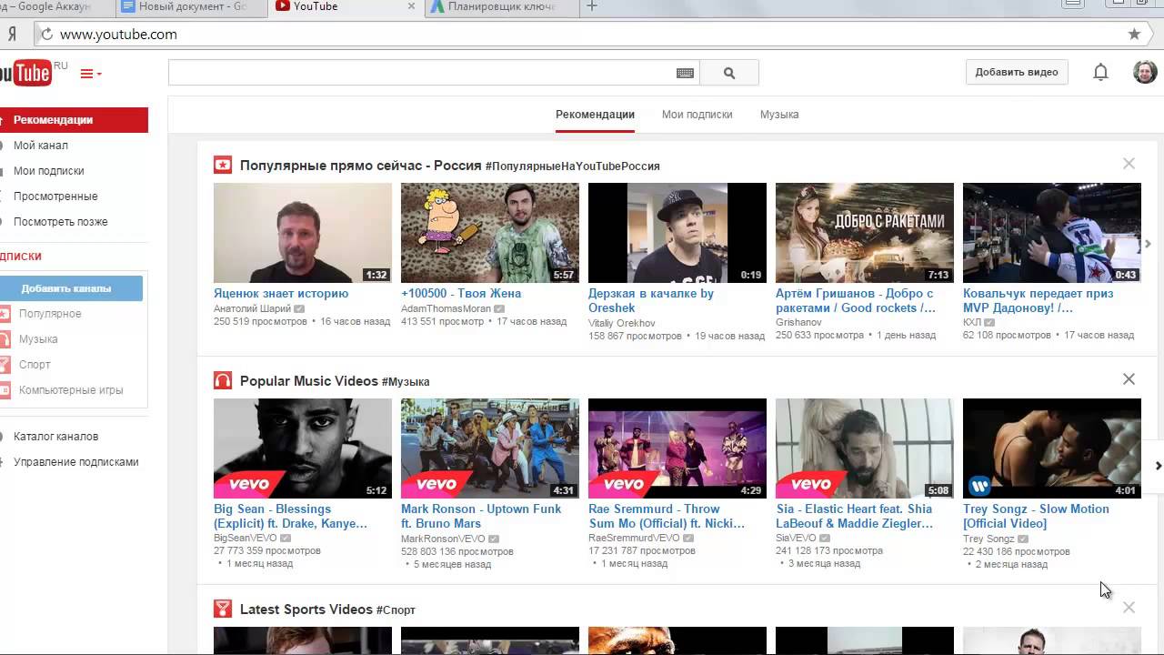Click the bookmark star in address bar
1164x655 pixels.
(x=1134, y=34)
